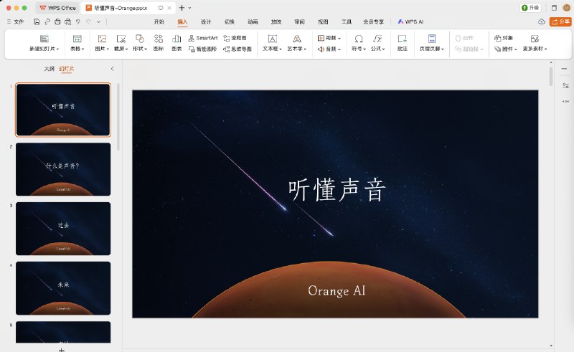This screenshot has height=352, width=574.
Task: Click the Print icon in quick access toolbar
Action: pyautogui.click(x=57, y=22)
